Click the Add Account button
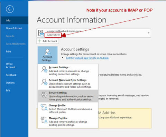Viewport: 166px width, 137px height. pos(48,41)
